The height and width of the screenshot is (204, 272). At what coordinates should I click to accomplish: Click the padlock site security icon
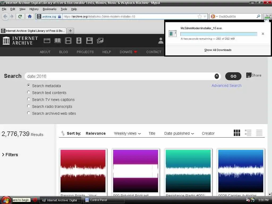[x=59, y=16]
